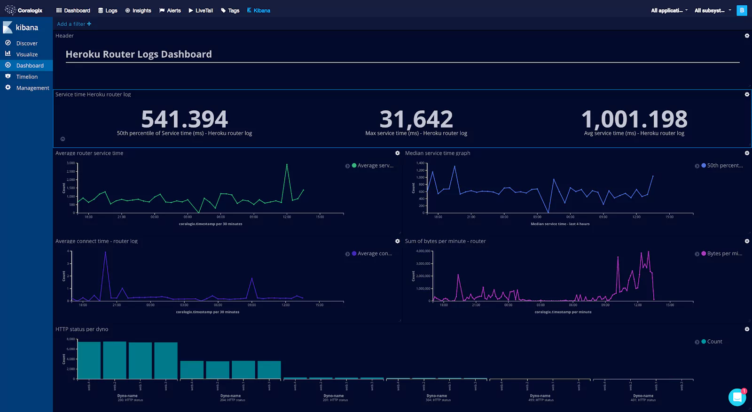The image size is (752, 412).
Task: Click the Alerts flag icon in top nav
Action: pos(162,10)
